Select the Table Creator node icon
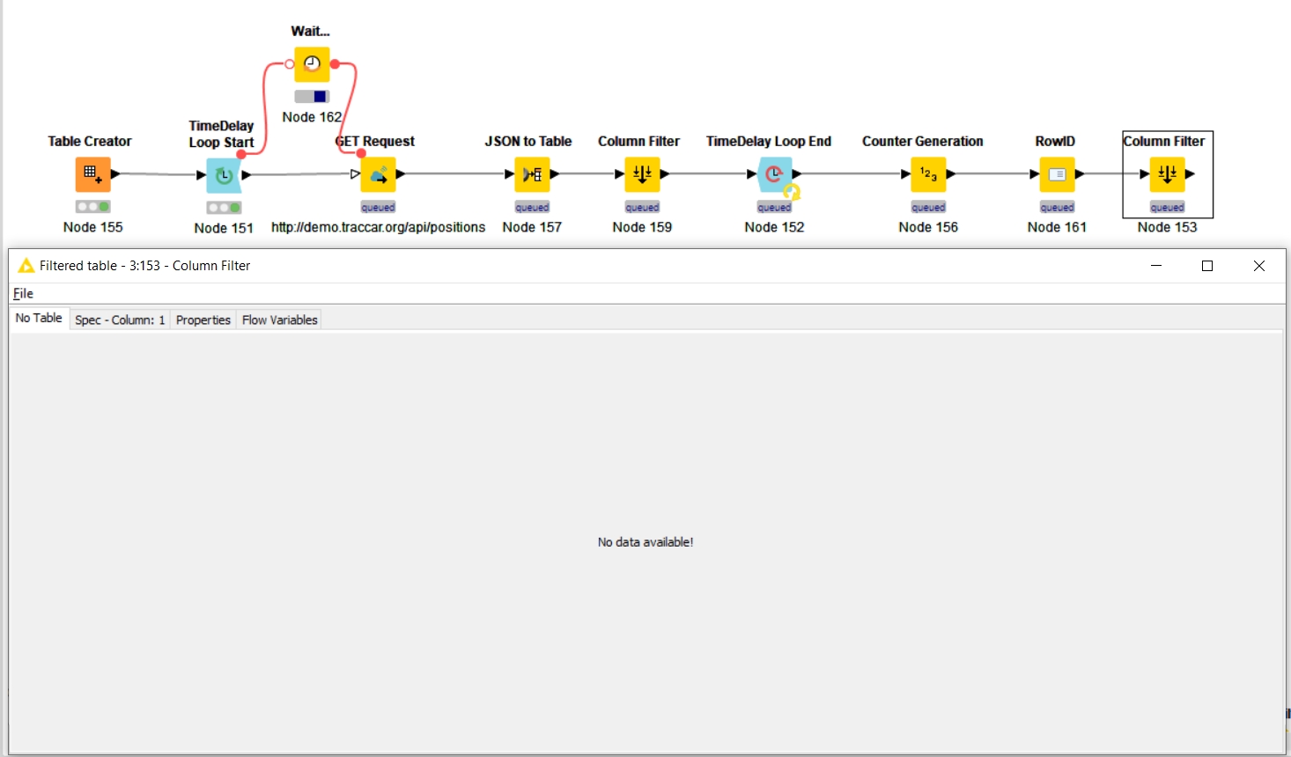1291x757 pixels. pyautogui.click(x=92, y=174)
